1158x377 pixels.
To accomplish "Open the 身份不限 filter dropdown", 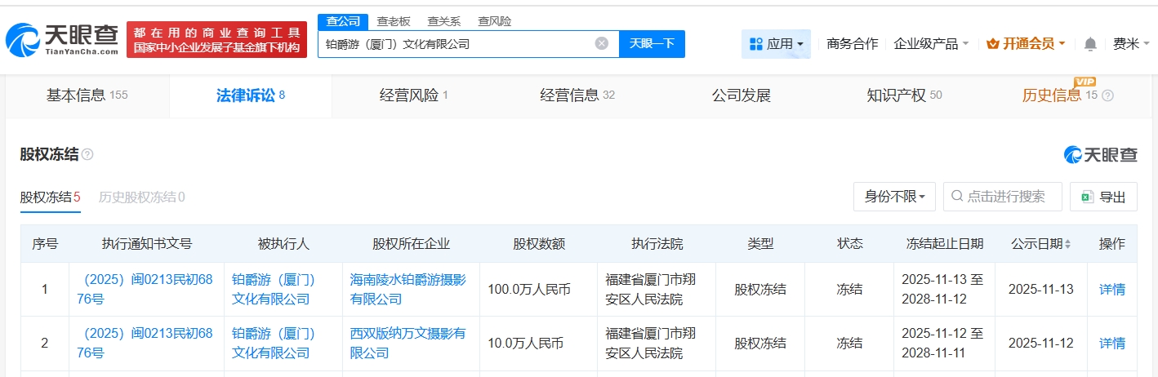I will pos(894,197).
